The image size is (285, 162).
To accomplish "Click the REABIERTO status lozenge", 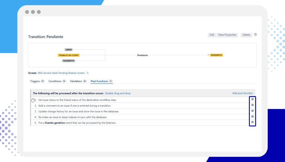I will click(x=68, y=61).
